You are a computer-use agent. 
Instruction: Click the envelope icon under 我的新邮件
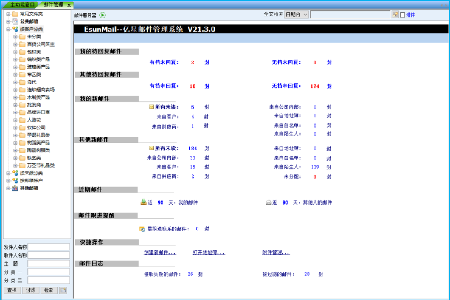point(152,107)
